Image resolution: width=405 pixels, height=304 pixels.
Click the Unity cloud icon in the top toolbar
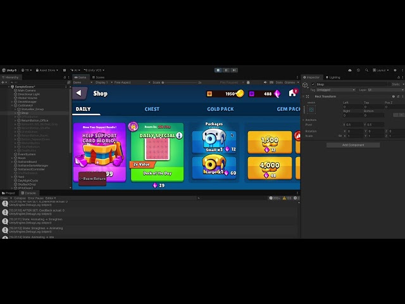click(x=350, y=70)
